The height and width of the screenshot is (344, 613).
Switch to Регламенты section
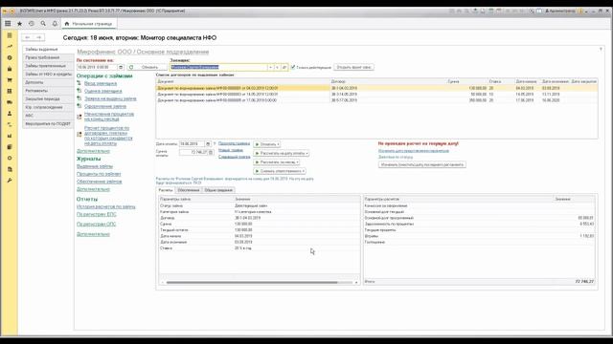48,91
